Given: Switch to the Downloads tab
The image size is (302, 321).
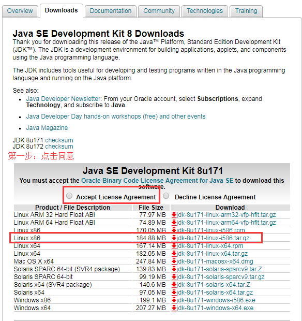Looking at the screenshot, I should [62, 10].
